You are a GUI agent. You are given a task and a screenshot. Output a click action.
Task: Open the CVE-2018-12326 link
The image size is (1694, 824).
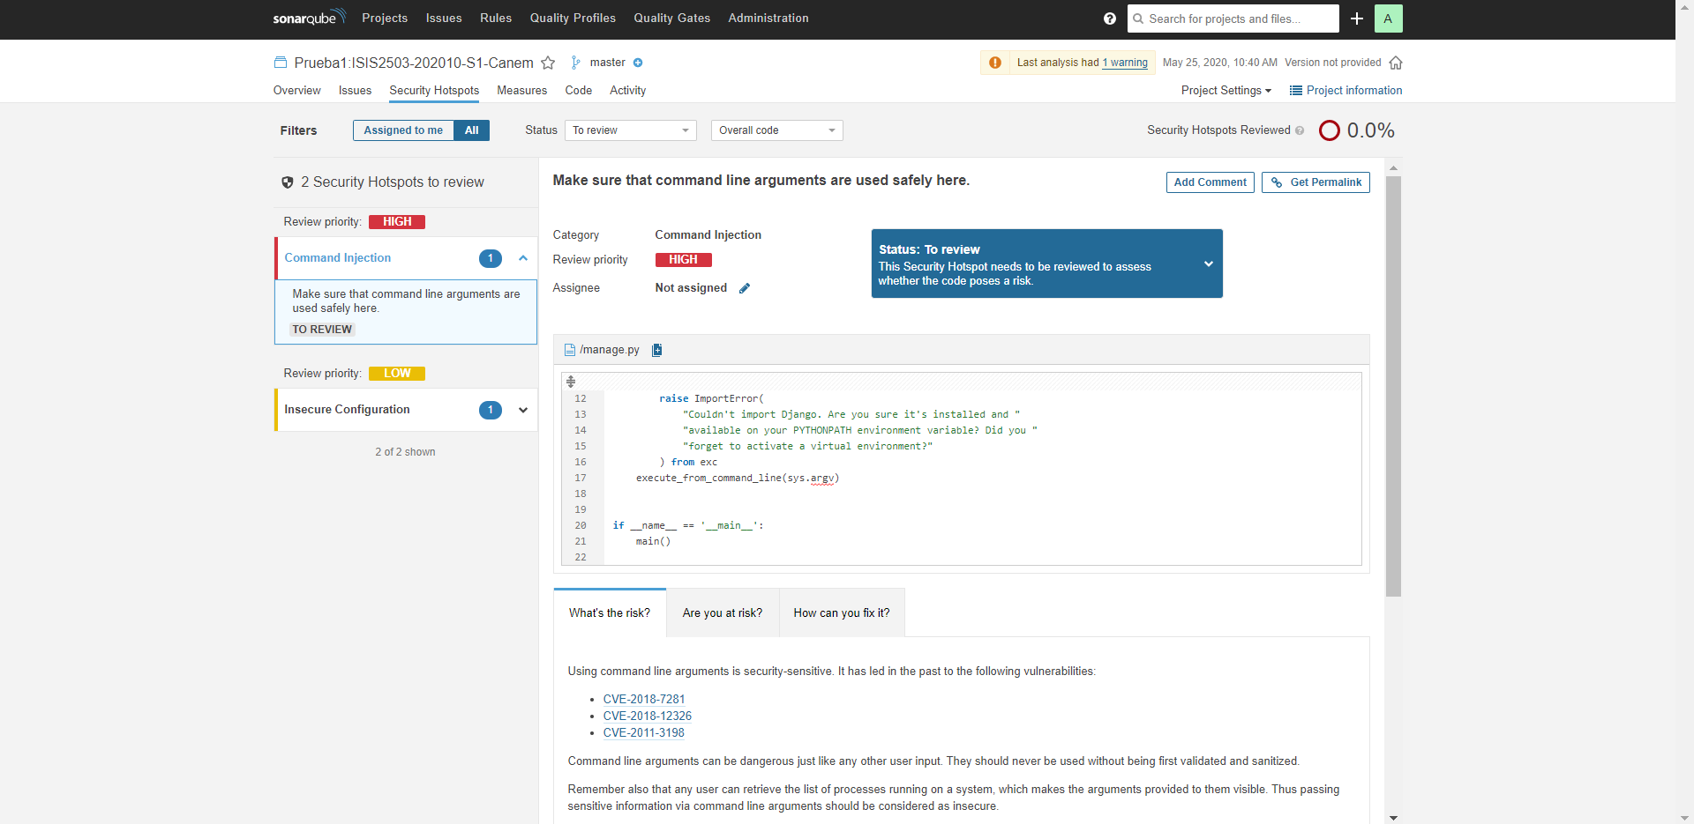(648, 716)
